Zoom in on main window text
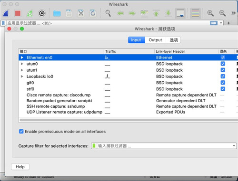The height and width of the screenshot is (181, 238). [x=210, y=13]
